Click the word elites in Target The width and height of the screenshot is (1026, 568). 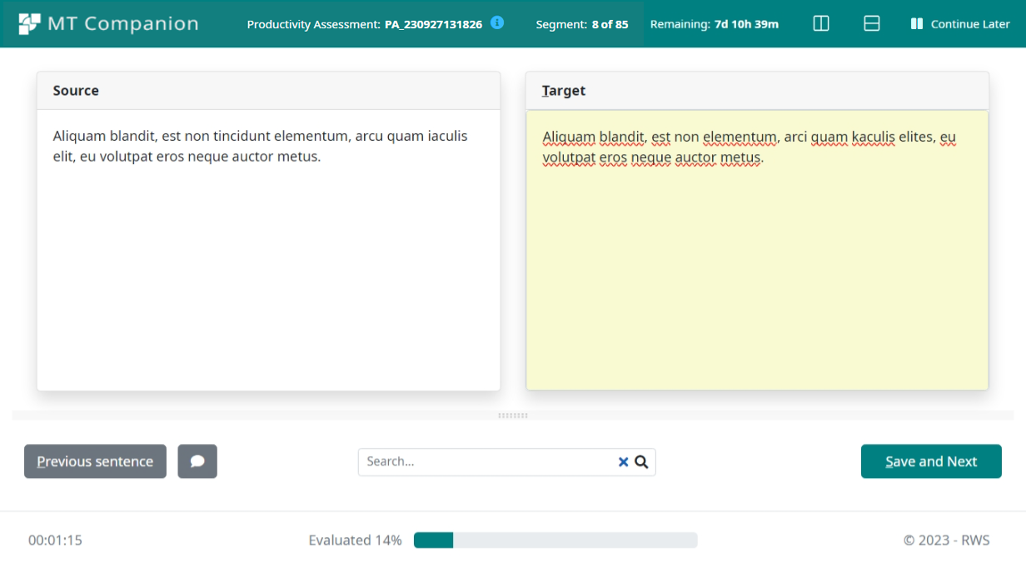[x=917, y=137]
